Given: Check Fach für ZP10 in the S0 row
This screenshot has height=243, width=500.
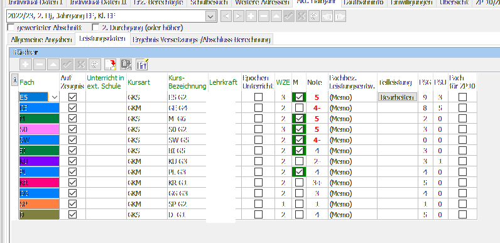Looking at the screenshot, I should coord(462,129).
